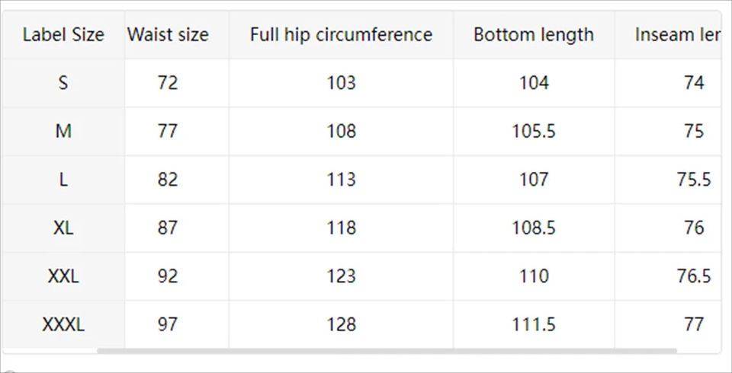Screen dimensions: 732x373
Task: Select the XXL size row label
Action: [x=63, y=276]
